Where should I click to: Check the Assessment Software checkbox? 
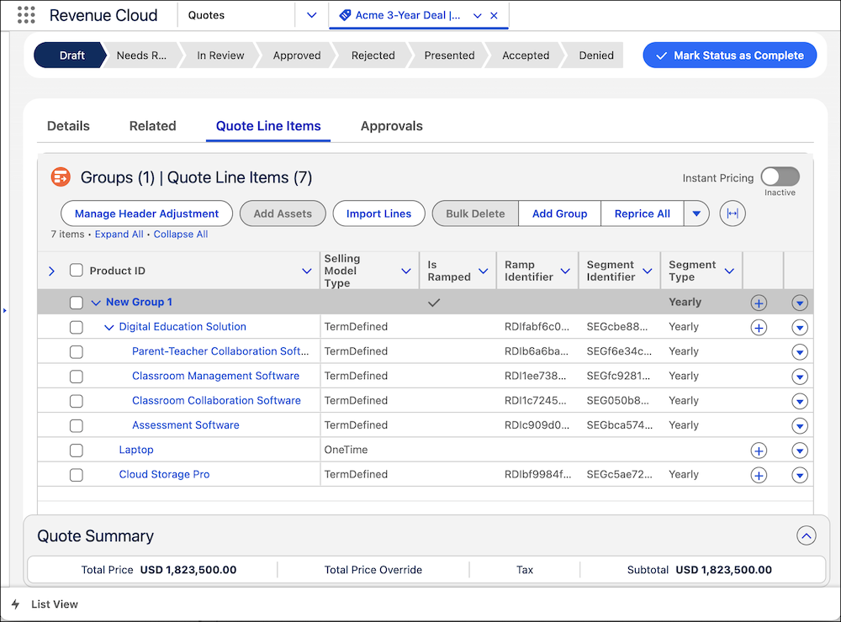(x=77, y=426)
